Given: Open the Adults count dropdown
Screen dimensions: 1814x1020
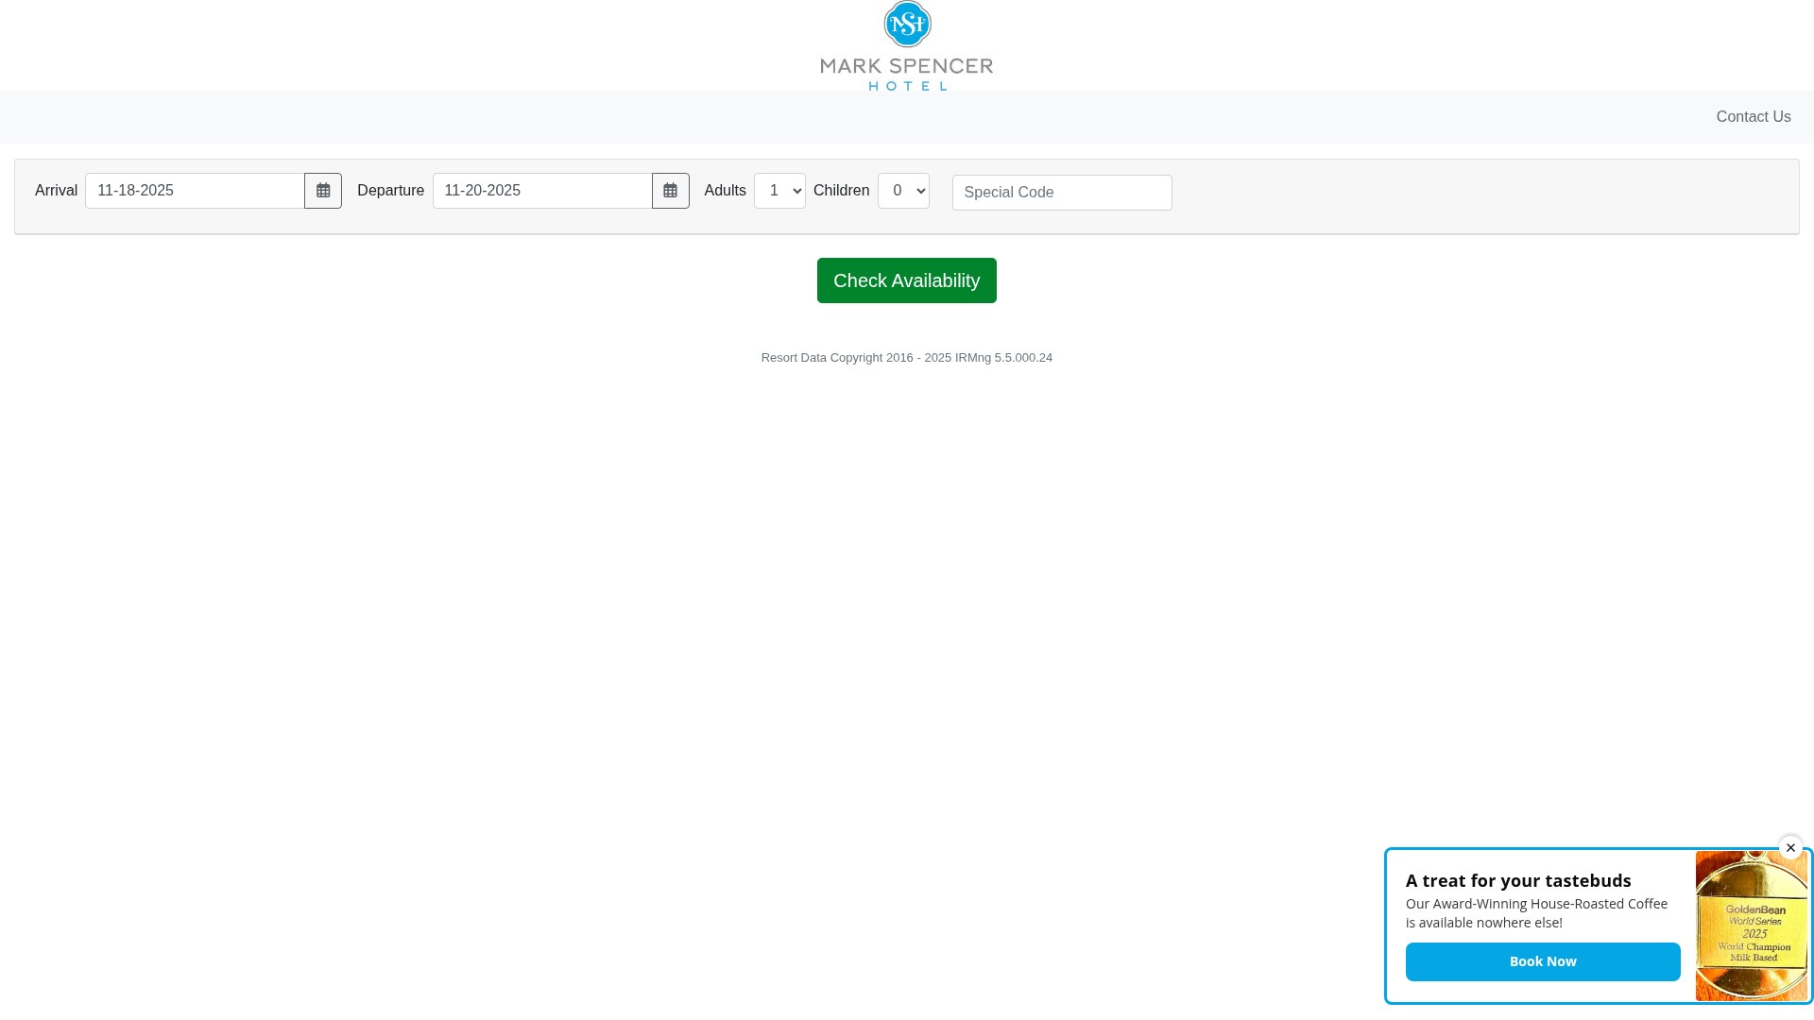Looking at the screenshot, I should point(779,191).
